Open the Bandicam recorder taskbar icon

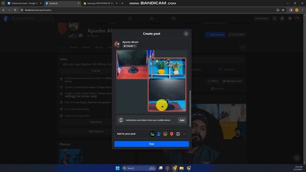pos(167,168)
